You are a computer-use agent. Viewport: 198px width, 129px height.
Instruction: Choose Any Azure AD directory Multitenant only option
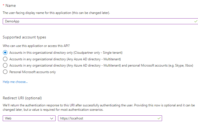pos(5,59)
